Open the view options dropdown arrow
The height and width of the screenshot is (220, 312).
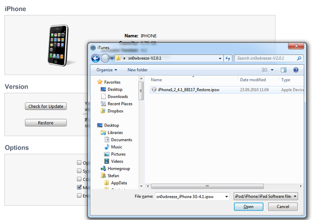click(272, 70)
